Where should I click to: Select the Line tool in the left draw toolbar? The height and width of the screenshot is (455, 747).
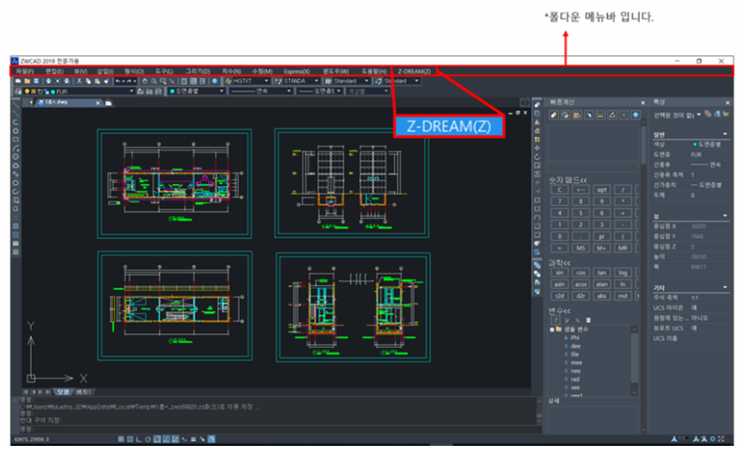tap(16, 104)
